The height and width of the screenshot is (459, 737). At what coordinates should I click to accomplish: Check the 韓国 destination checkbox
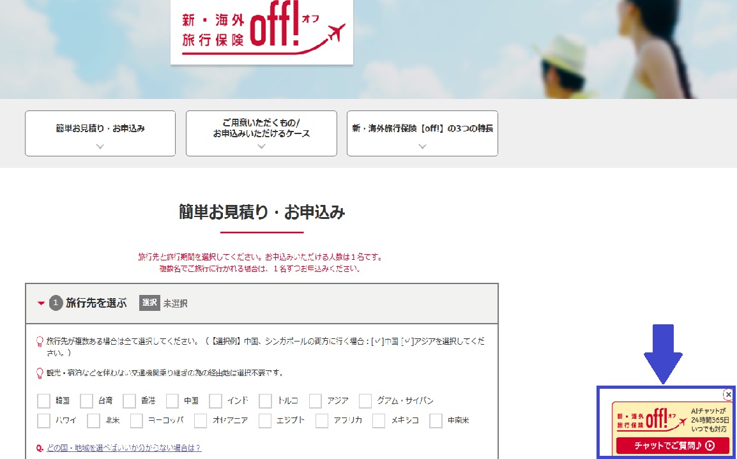click(43, 401)
